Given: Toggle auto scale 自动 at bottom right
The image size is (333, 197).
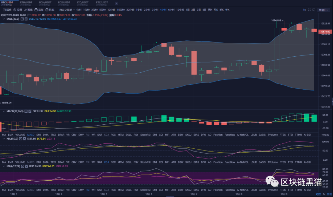Looking at the screenshot, I should [x=329, y=194].
